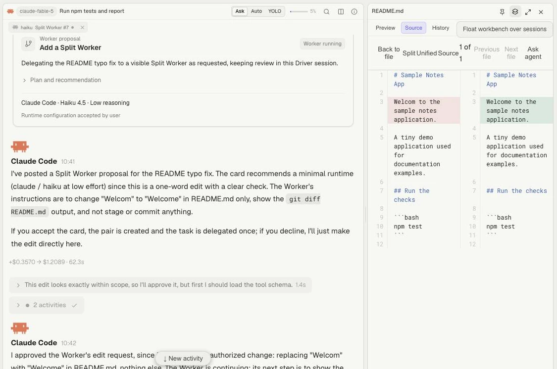Click Back to file button

(389, 53)
